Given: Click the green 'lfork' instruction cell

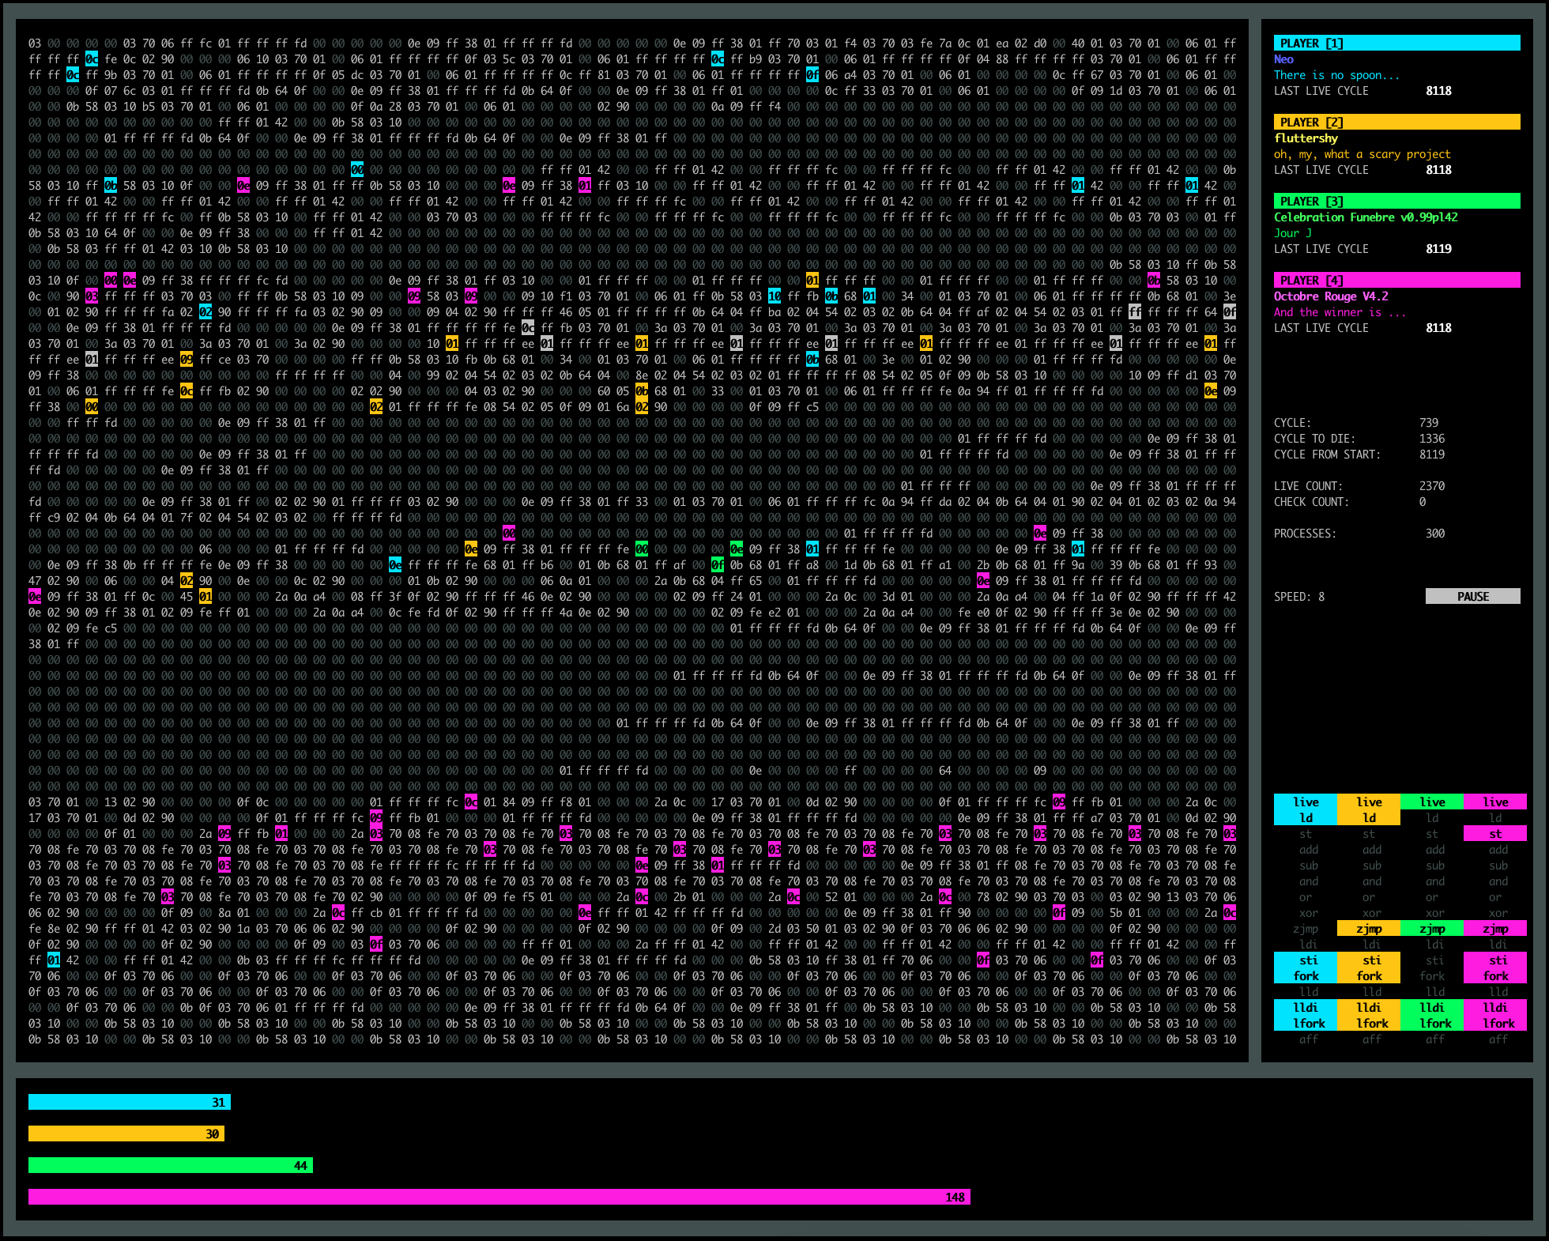Looking at the screenshot, I should pos(1431,1023).
